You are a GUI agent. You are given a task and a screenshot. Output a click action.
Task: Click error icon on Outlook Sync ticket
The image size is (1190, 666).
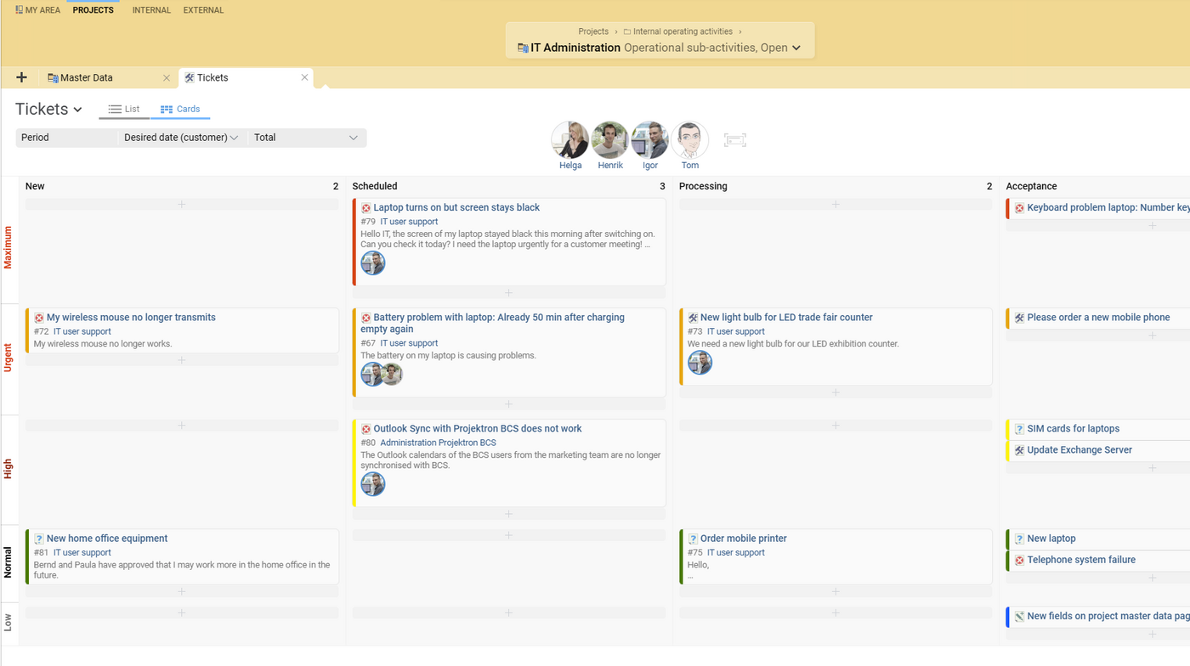point(365,430)
